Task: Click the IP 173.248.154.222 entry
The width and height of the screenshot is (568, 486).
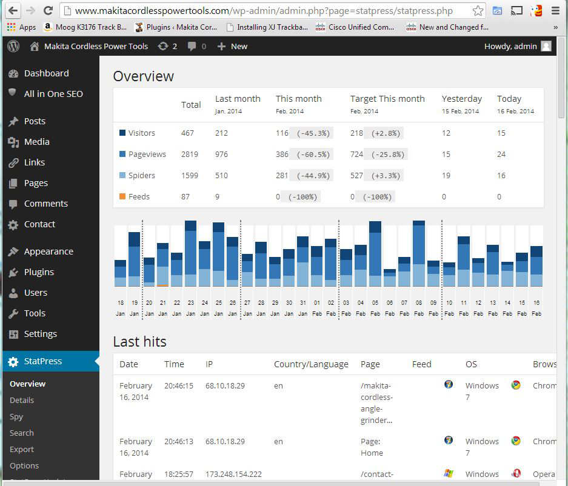Action: 233,474
